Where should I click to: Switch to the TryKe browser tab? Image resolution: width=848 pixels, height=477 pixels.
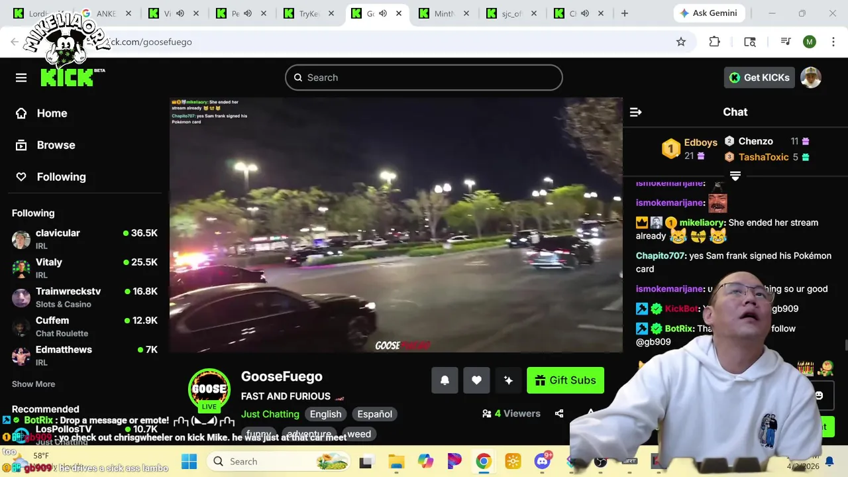pyautogui.click(x=309, y=13)
